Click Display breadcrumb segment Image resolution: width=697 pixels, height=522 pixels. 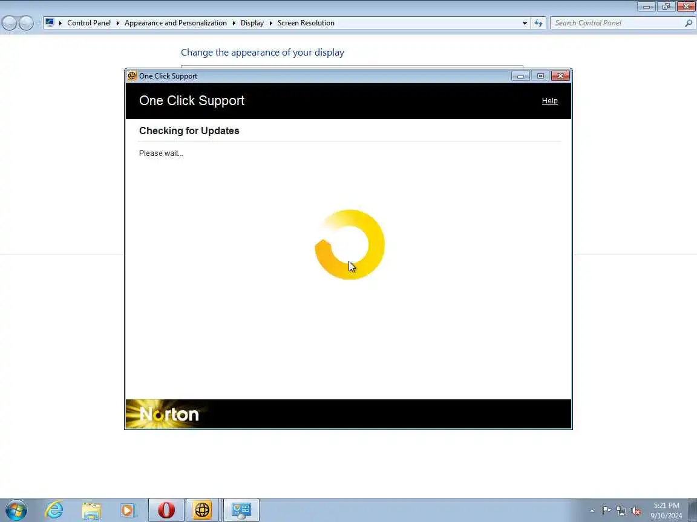[x=252, y=22]
